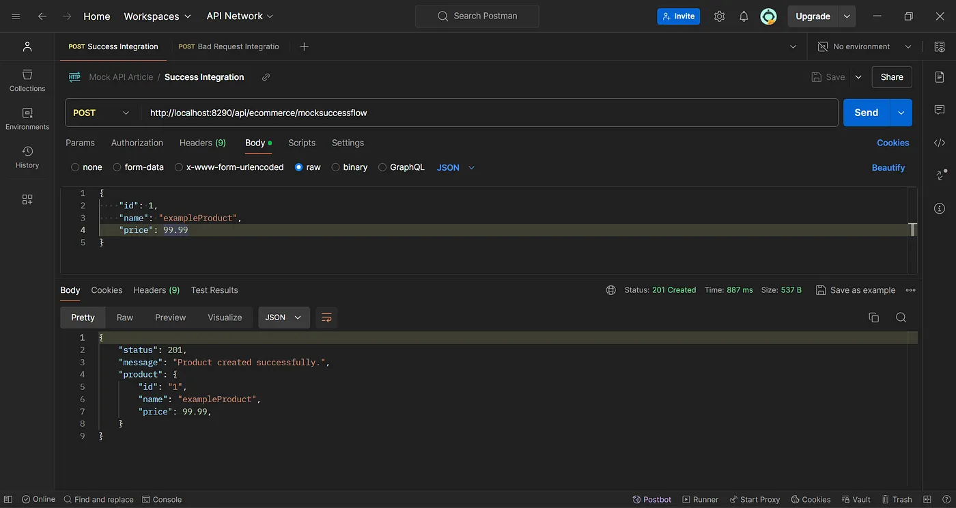Image resolution: width=956 pixels, height=508 pixels.
Task: Toggle the two-pane layout icon
Action: [x=927, y=500]
